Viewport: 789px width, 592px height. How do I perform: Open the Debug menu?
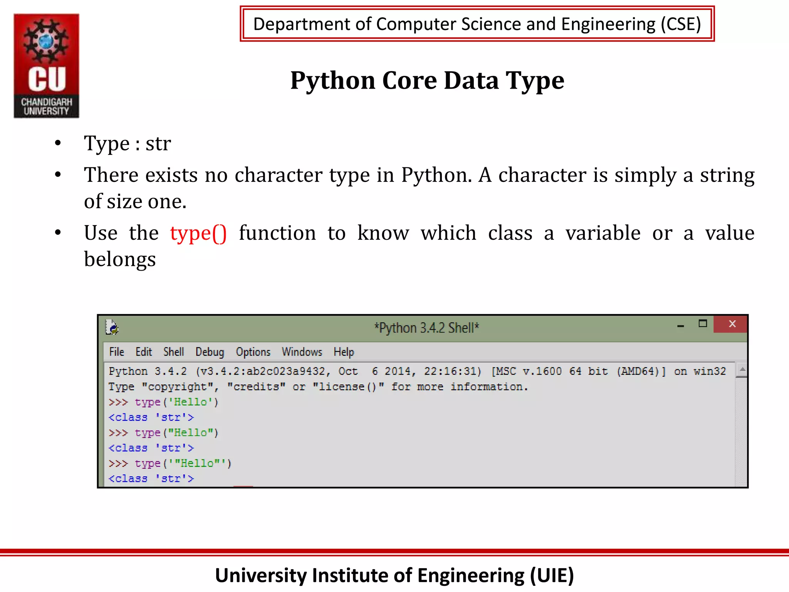210,352
